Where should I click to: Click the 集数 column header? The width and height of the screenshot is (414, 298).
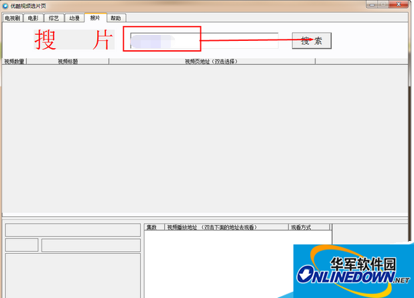[155, 227]
